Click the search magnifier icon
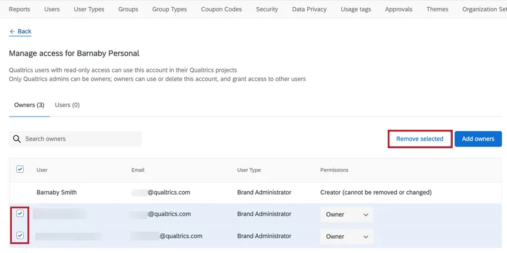 click(17, 139)
